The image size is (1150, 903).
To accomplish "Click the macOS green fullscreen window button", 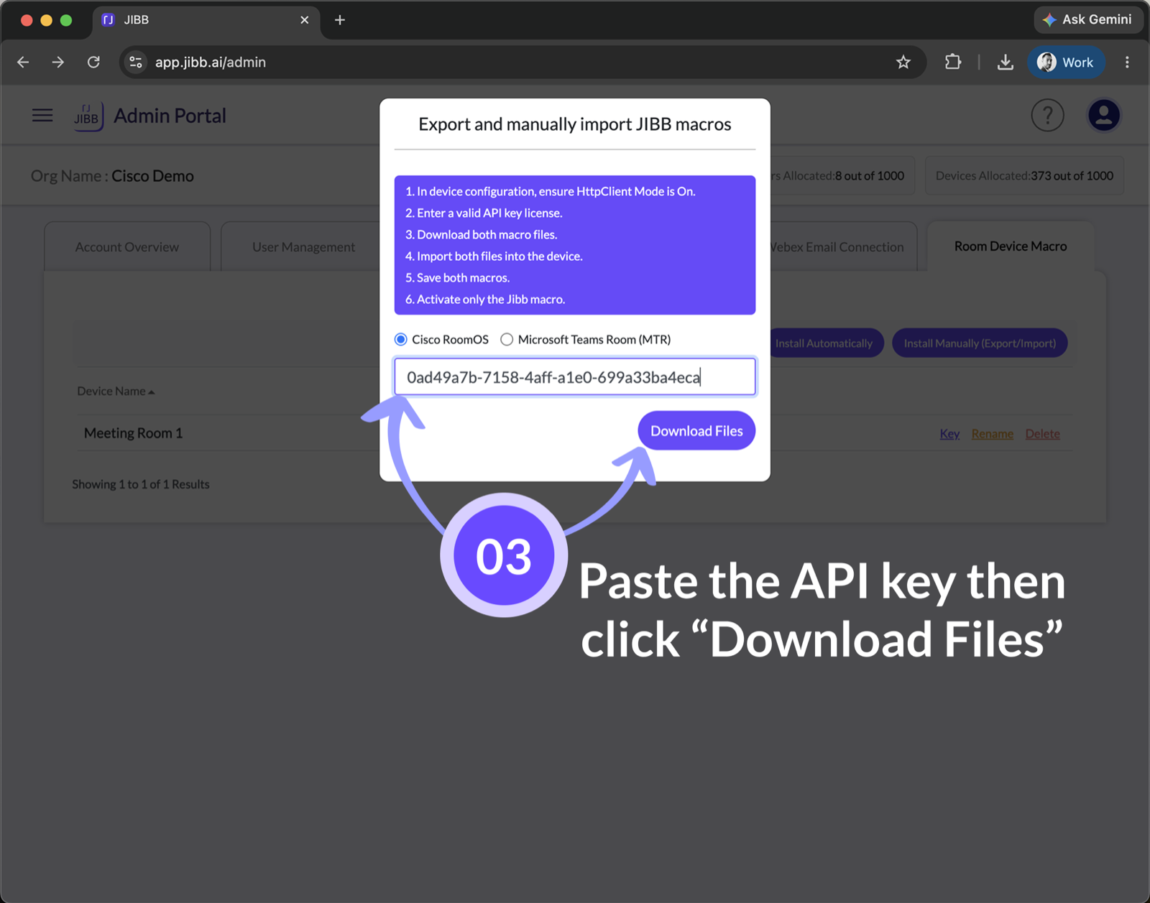I will coord(66,20).
